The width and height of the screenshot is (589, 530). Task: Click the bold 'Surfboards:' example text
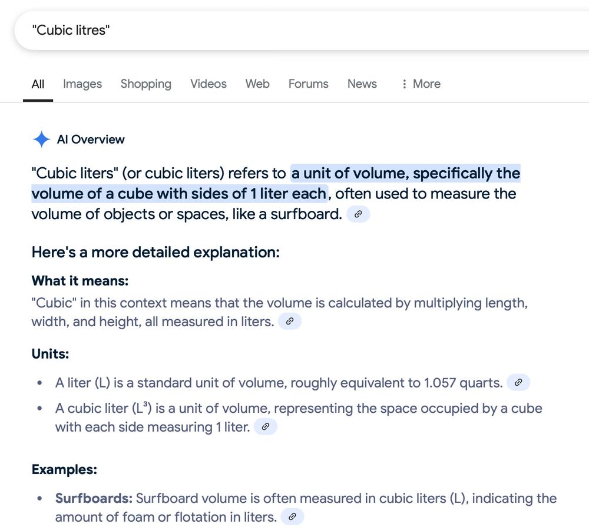click(x=94, y=498)
